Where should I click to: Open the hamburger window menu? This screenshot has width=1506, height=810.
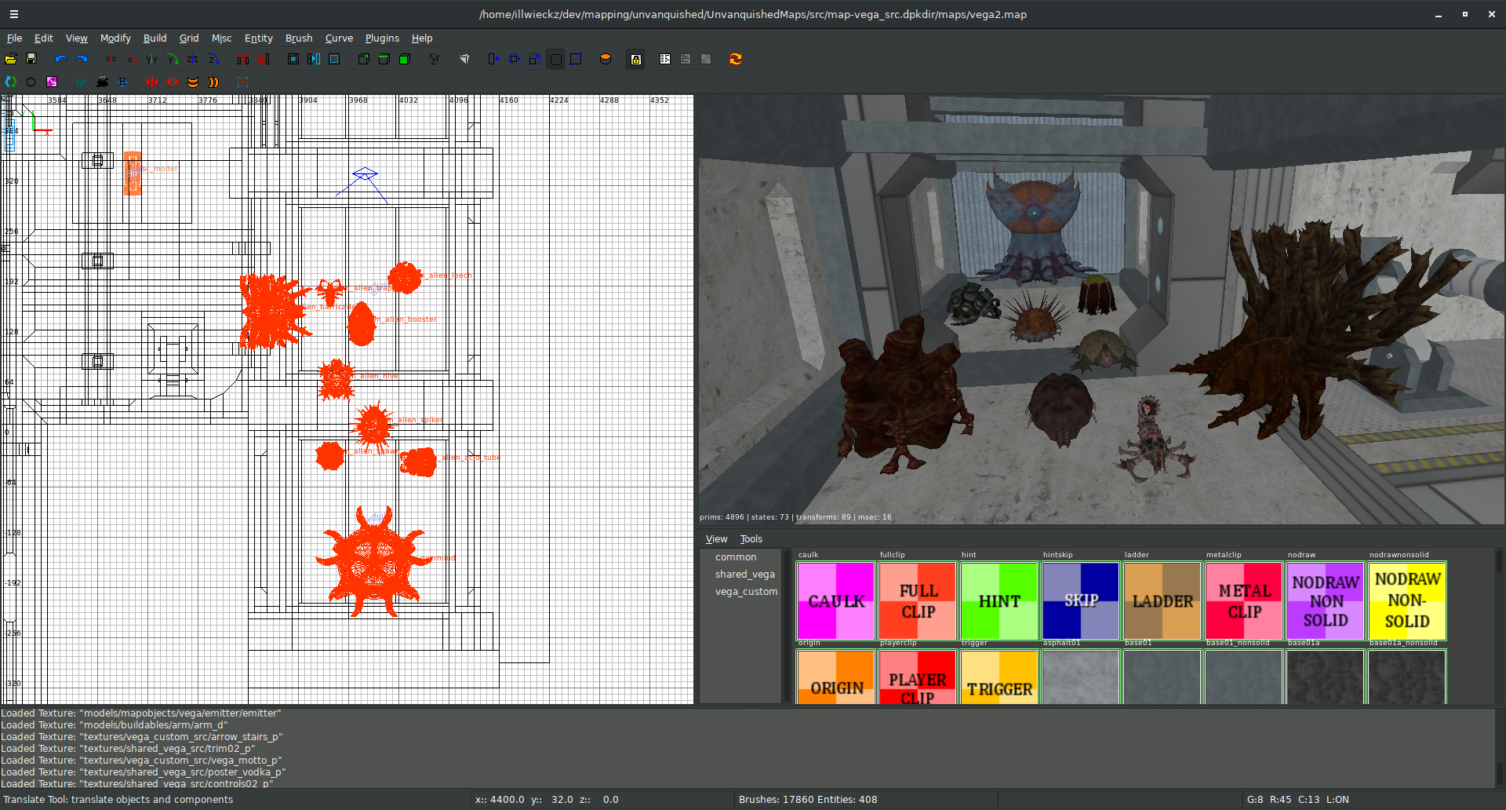click(13, 14)
